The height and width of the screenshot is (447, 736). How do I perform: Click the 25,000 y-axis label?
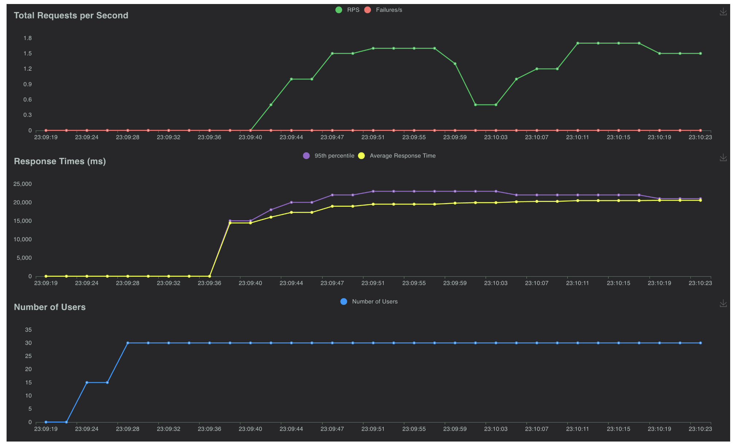point(23,184)
